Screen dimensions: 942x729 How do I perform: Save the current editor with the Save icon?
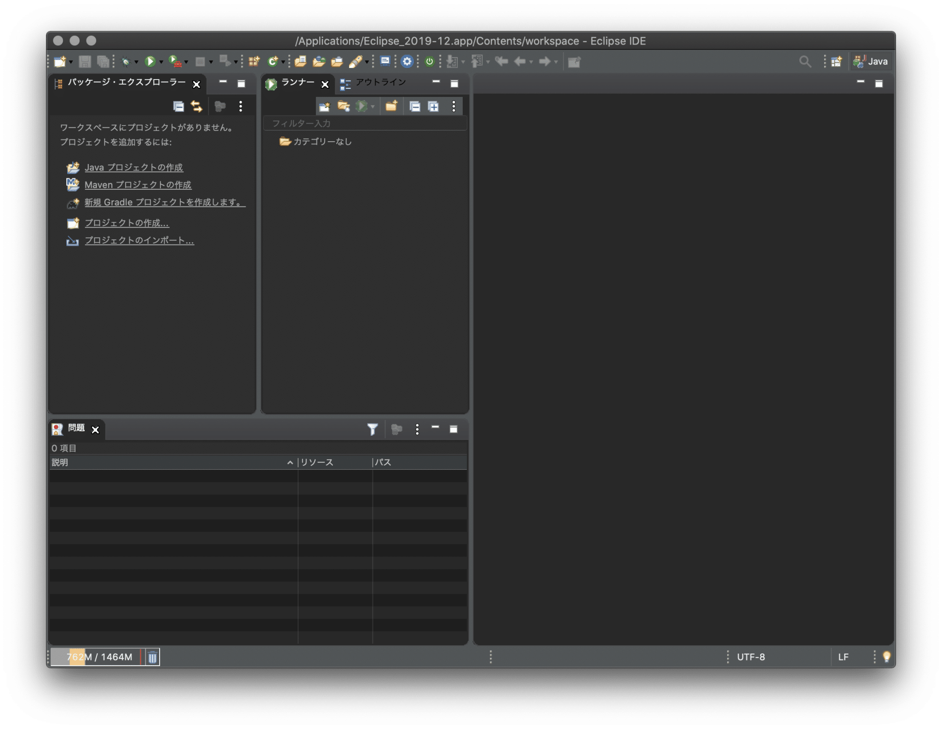85,61
